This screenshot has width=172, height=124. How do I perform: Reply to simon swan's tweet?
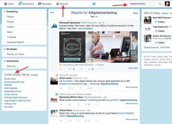[61, 88]
